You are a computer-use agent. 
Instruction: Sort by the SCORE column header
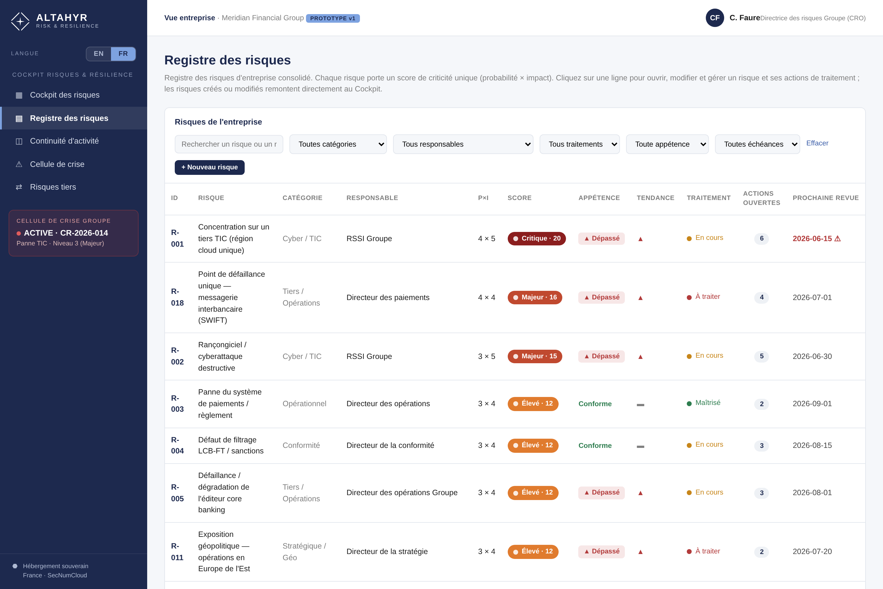[519, 198]
